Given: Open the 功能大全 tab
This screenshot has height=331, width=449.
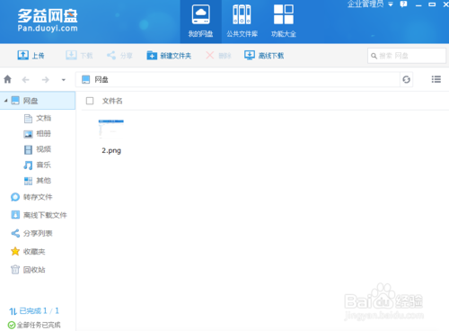Looking at the screenshot, I should 284,22.
